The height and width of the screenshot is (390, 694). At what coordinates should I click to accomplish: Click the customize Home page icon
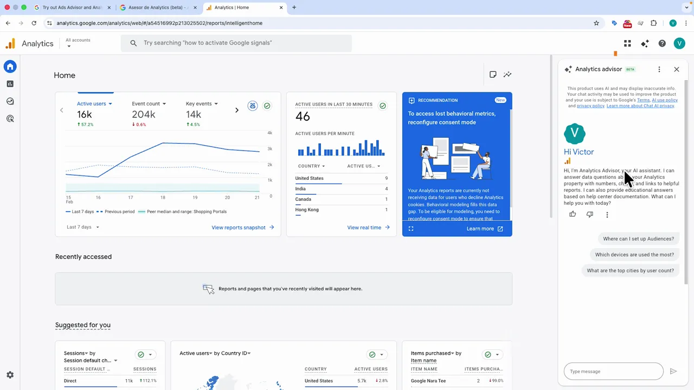point(493,75)
